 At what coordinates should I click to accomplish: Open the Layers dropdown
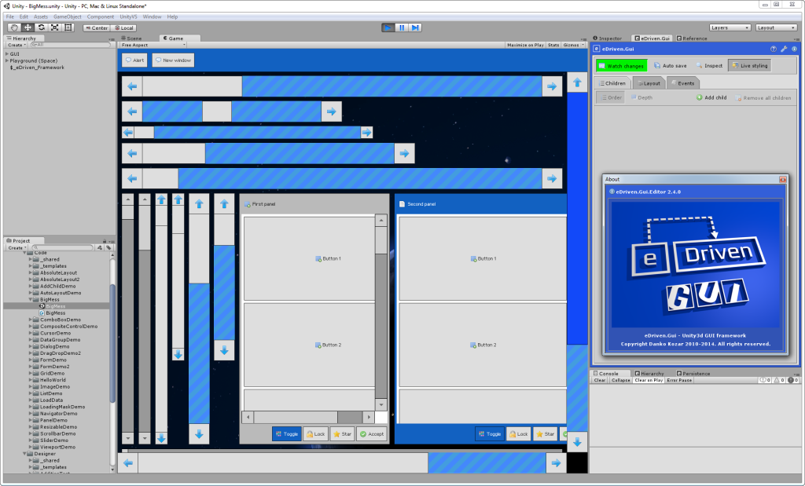(730, 27)
